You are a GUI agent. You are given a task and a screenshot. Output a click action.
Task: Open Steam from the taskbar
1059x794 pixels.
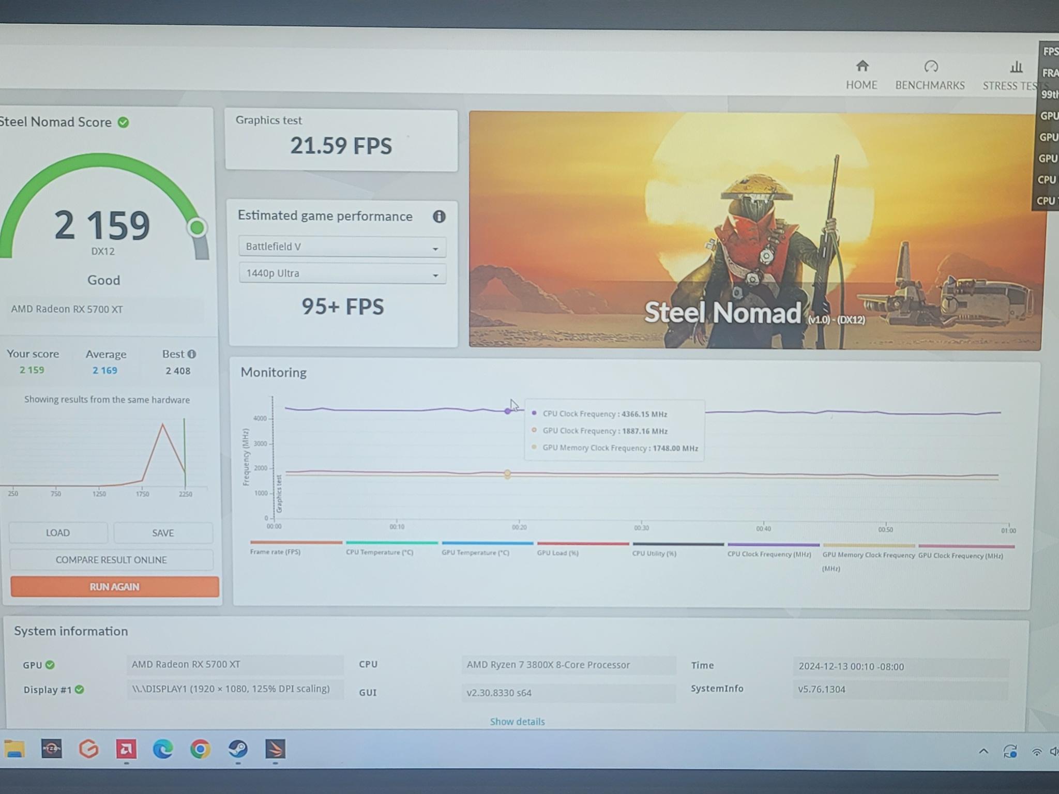pos(238,749)
